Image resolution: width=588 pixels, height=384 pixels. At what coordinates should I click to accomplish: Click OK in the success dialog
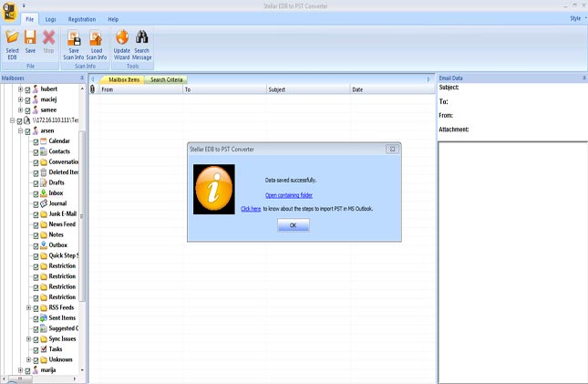point(294,225)
